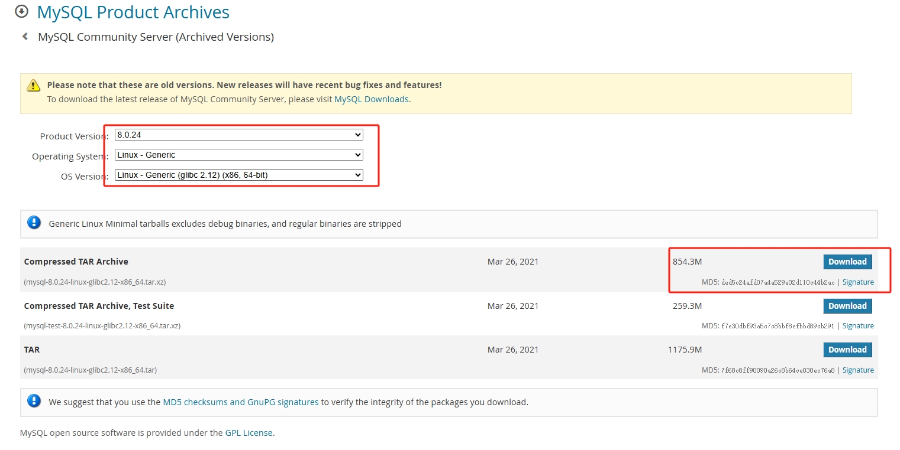Click filename mysql-8.0.24-linux-glibc2.12-x86_64.tar
Image resolution: width=900 pixels, height=450 pixels.
90,370
